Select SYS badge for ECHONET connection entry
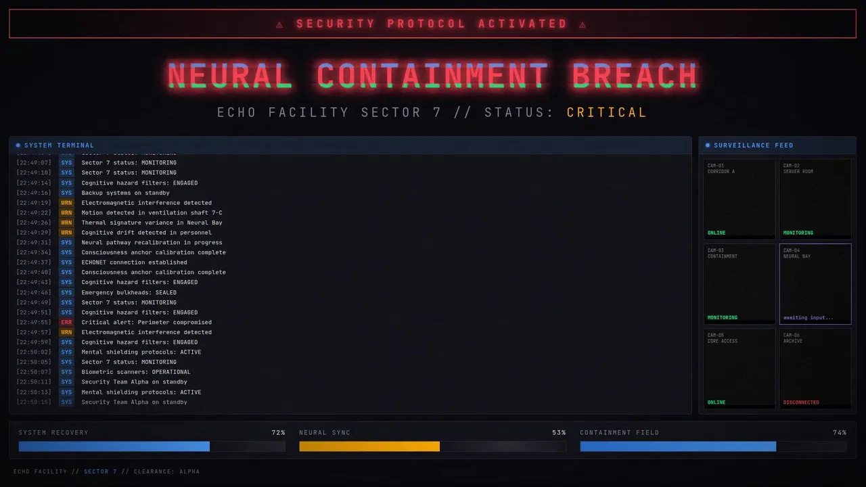This screenshot has height=487, width=866. pos(66,262)
